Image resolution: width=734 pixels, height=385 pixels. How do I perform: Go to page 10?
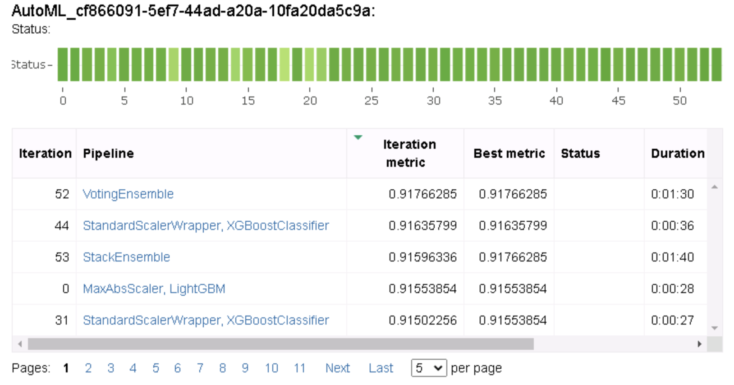[271, 368]
